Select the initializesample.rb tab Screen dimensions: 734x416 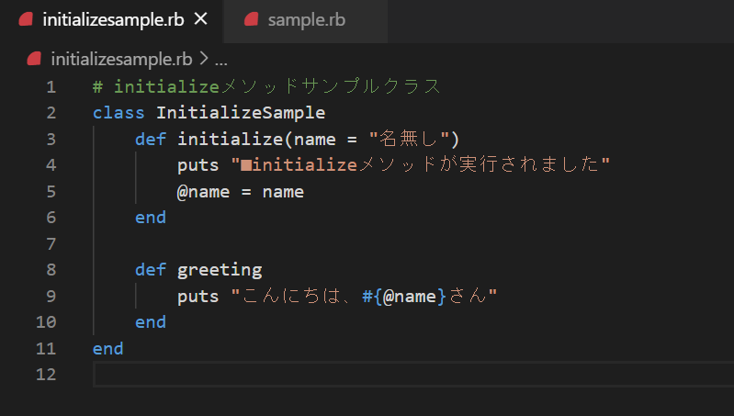[x=113, y=20]
